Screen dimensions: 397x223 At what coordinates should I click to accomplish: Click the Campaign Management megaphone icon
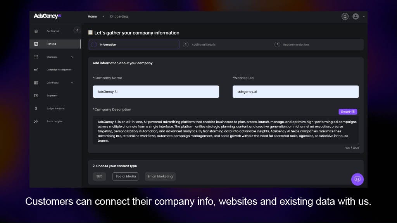pos(36,70)
